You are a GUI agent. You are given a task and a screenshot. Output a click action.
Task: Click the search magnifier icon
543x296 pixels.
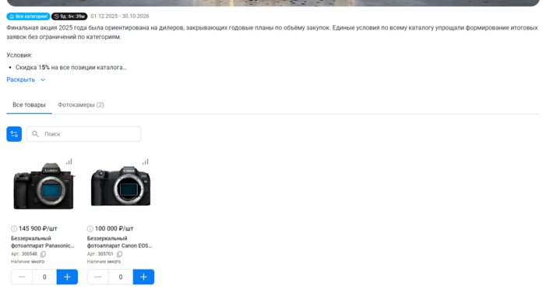(35, 134)
